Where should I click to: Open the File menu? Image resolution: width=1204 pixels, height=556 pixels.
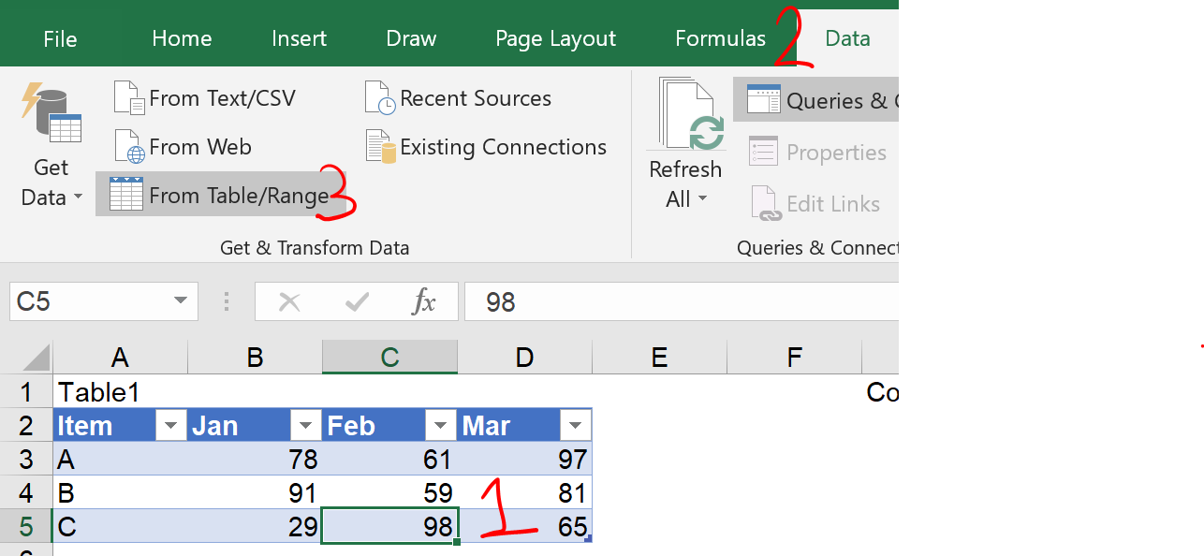point(60,38)
